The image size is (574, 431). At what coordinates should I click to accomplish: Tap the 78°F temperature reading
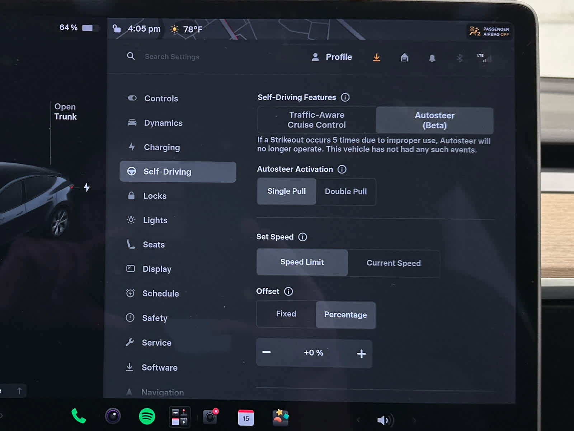pos(193,29)
